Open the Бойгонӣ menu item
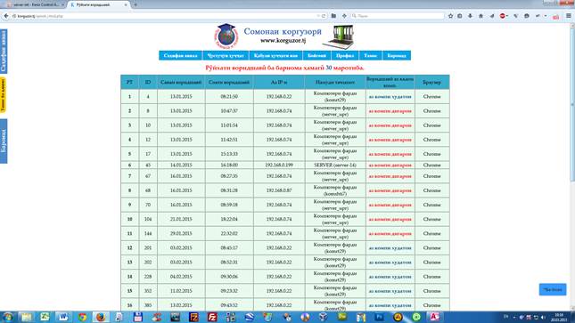The height and width of the screenshot is (323, 575). coord(316,56)
